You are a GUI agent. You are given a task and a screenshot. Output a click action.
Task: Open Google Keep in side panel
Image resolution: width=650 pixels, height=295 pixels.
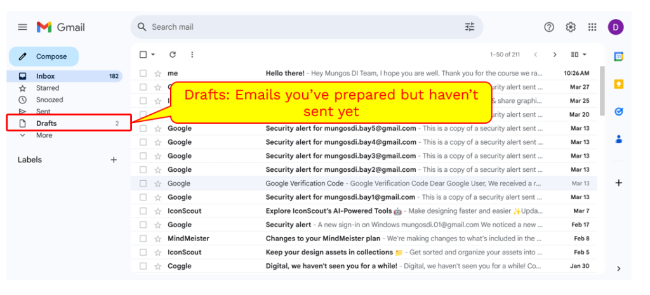tap(619, 84)
